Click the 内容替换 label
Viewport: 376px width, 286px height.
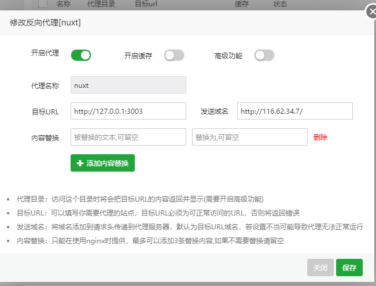click(x=45, y=138)
